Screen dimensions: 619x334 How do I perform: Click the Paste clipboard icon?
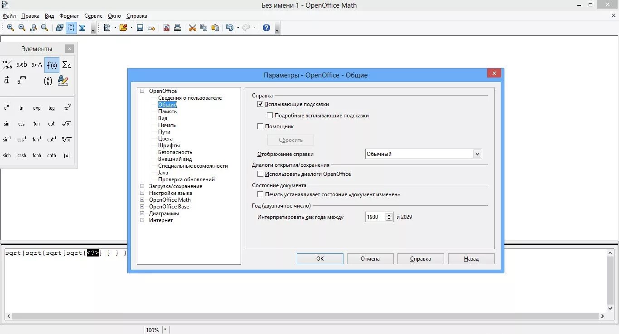click(215, 28)
